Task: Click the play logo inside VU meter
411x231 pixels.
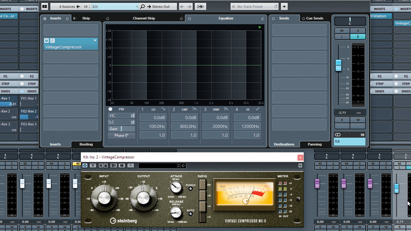Action: pyautogui.click(x=246, y=201)
